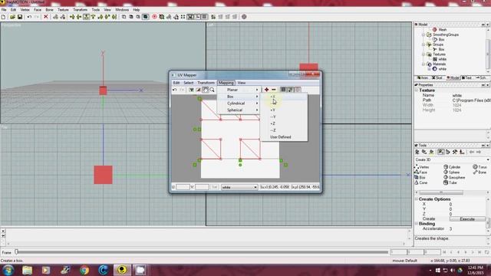Switch to the Text tab in right panel
This screenshot has height=276, width=491.
(x=467, y=78)
